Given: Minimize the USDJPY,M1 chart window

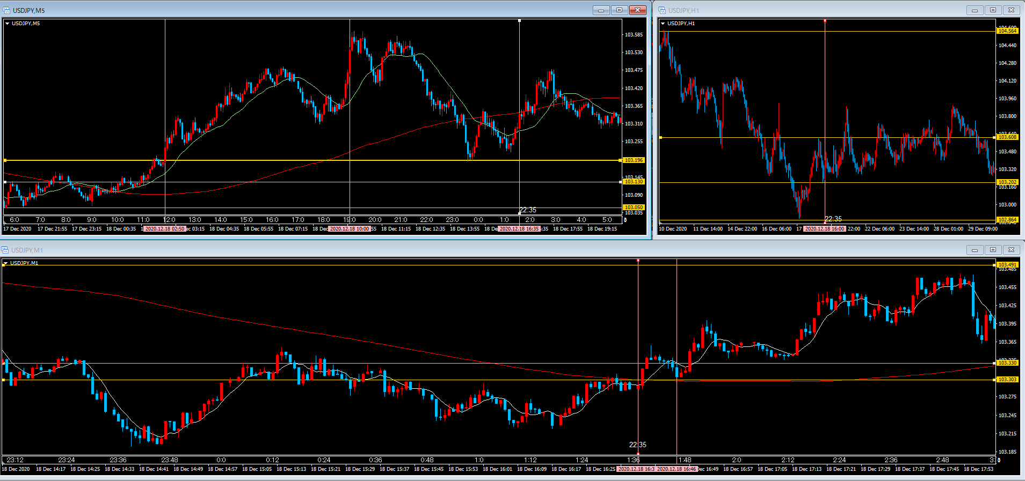Looking at the screenshot, I should [975, 250].
